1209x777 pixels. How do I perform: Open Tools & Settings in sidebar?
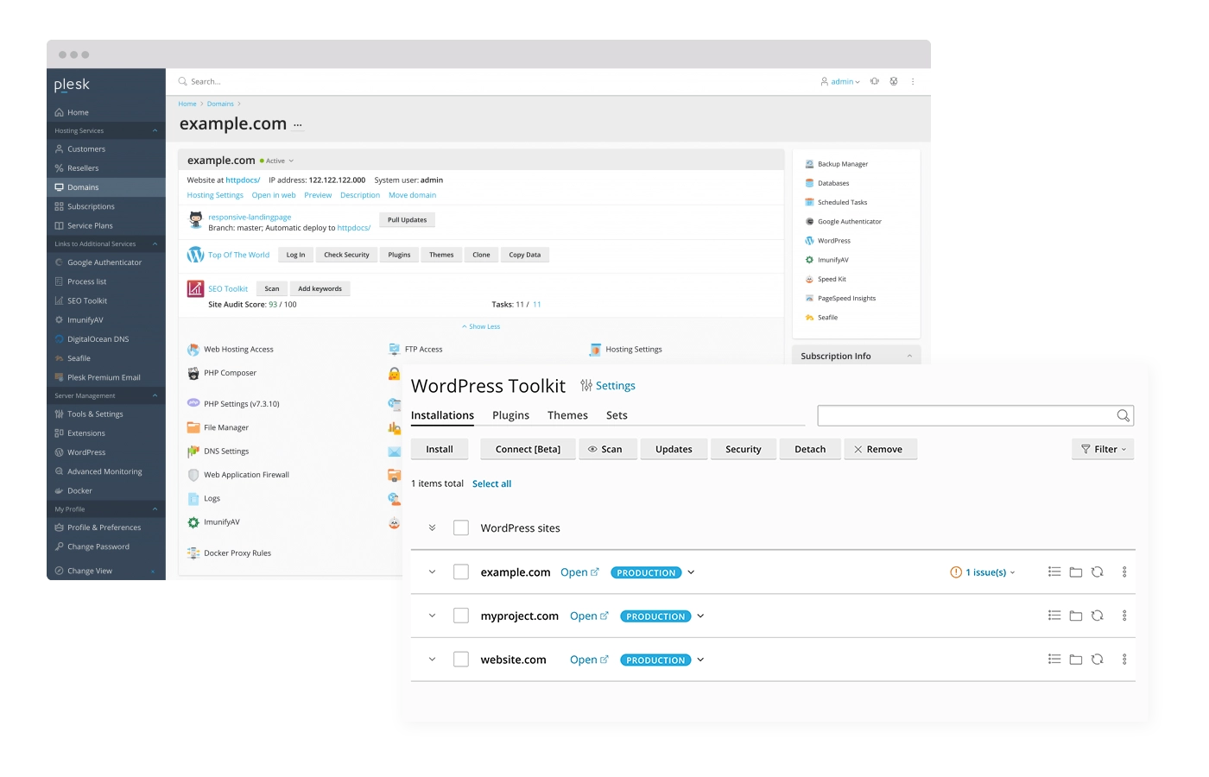tap(95, 414)
